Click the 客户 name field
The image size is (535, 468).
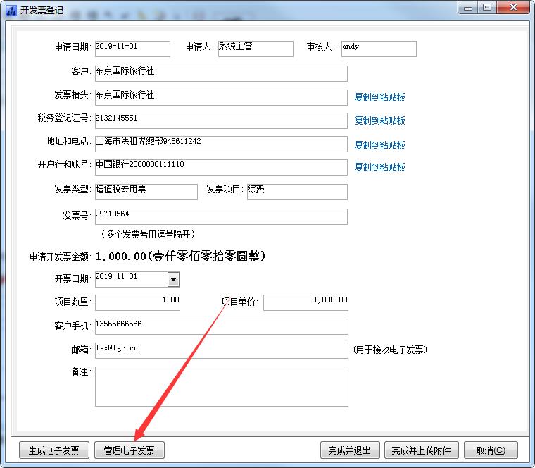(221, 74)
